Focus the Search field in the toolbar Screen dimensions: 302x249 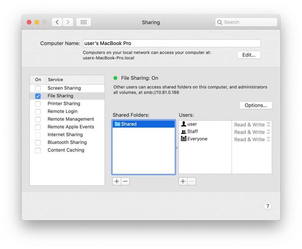coord(246,22)
